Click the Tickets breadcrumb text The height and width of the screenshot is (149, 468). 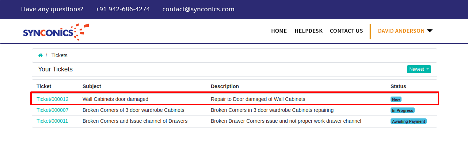point(59,55)
